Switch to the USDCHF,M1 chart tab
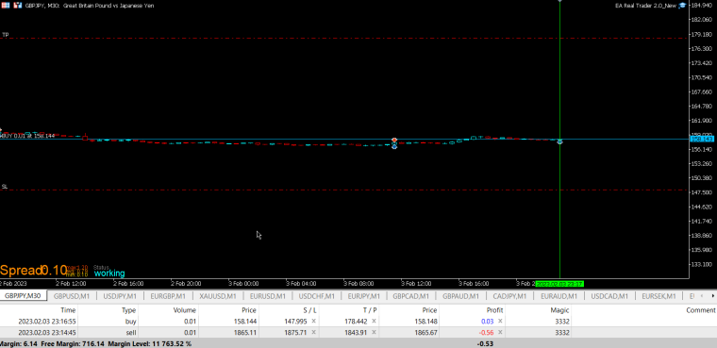The width and height of the screenshot is (717, 348). coord(316,296)
